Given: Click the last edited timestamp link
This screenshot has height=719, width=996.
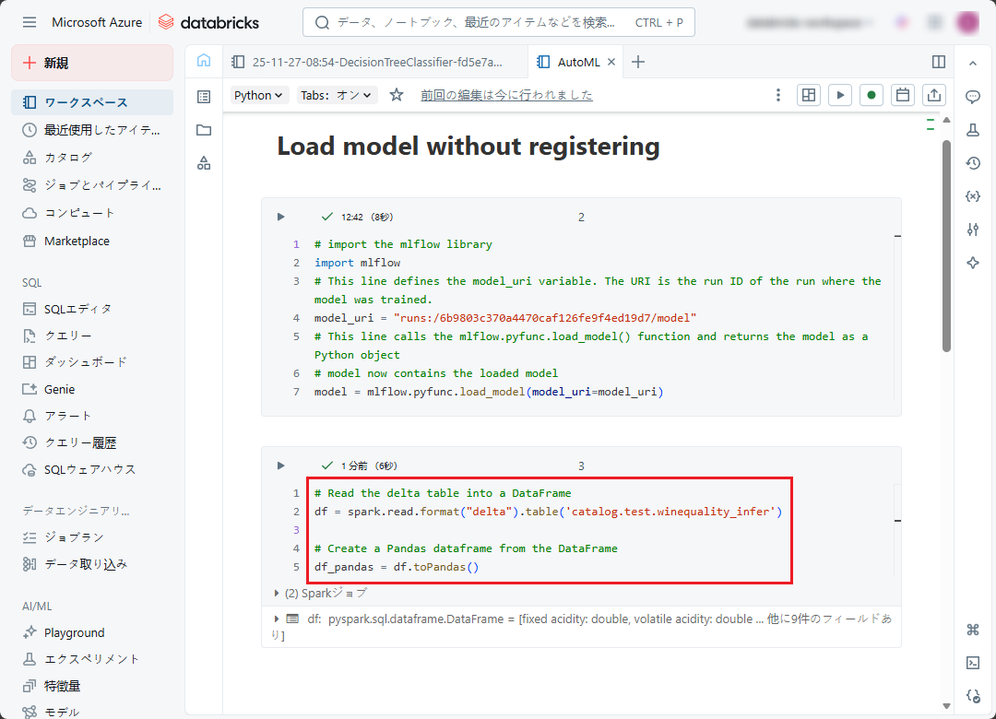Looking at the screenshot, I should [506, 95].
